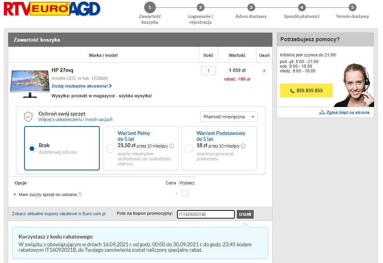The height and width of the screenshot is (263, 383).
Task: Select the Brak dodatkowej ochrony radio option
Action: pos(32,148)
